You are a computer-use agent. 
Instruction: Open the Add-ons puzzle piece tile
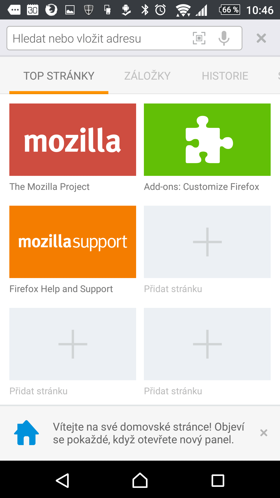pyautogui.click(x=207, y=140)
